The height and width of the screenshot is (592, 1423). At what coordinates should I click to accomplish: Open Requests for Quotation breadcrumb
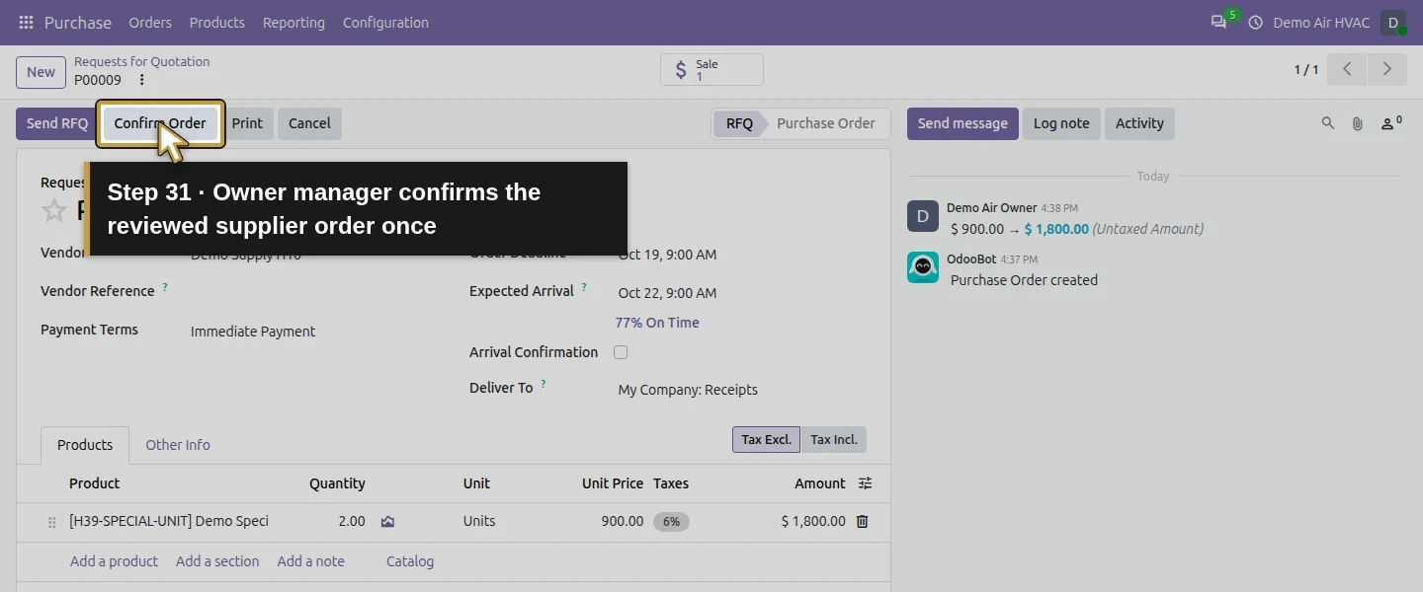(x=142, y=61)
